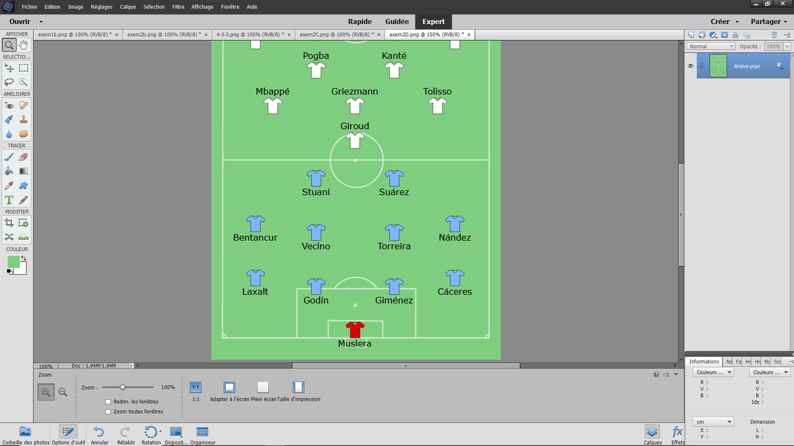Click the zoom out magnifier option
The image size is (794, 446).
pyautogui.click(x=63, y=392)
